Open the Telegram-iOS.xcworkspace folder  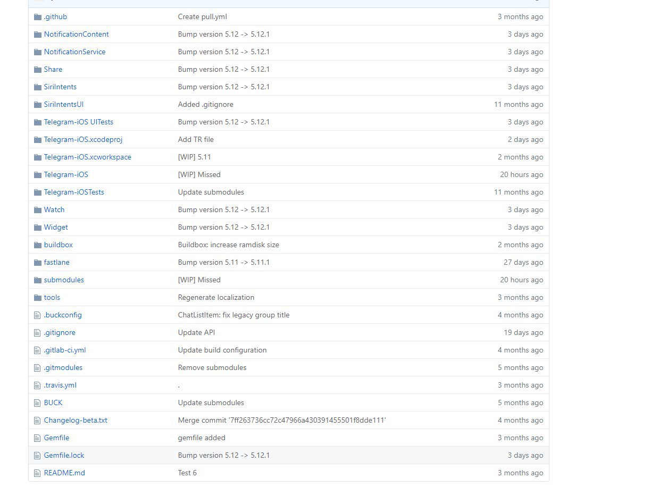click(x=87, y=157)
